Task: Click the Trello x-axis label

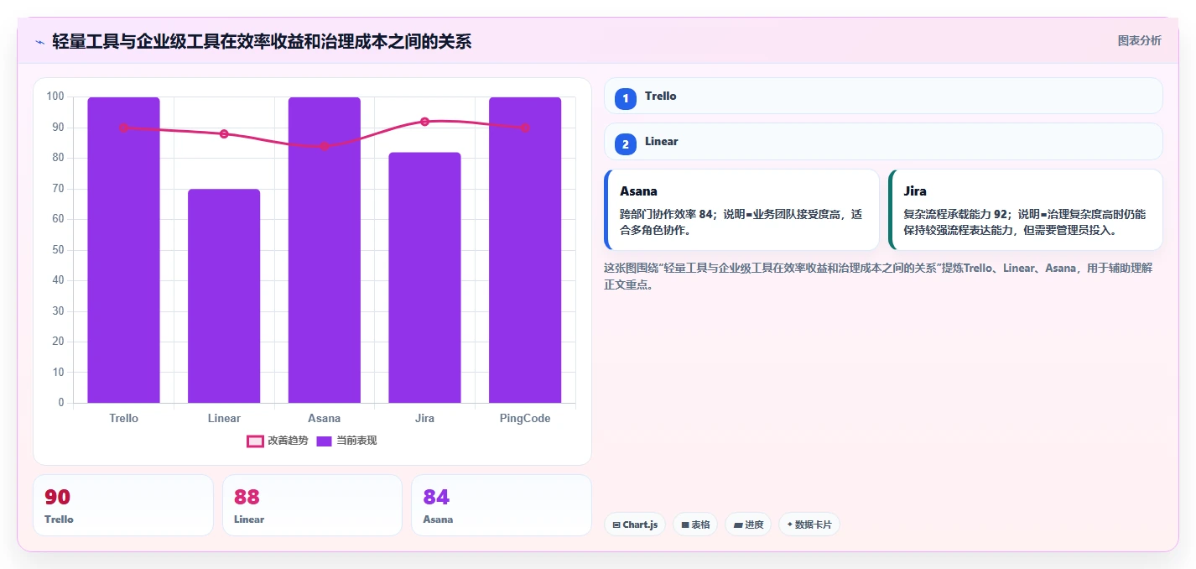Action: (x=123, y=418)
